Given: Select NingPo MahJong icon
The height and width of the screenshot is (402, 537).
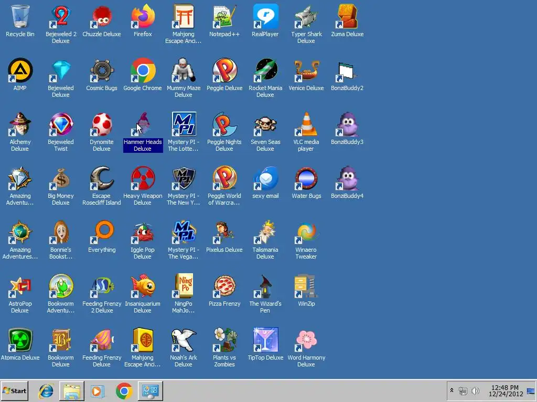Looking at the screenshot, I should (184, 286).
